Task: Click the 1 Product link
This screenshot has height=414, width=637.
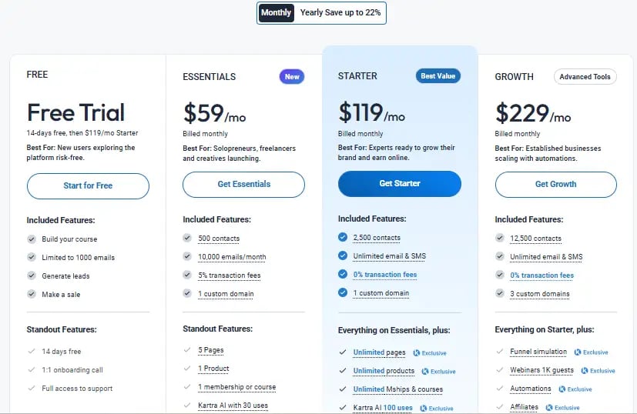Action: pos(213,369)
